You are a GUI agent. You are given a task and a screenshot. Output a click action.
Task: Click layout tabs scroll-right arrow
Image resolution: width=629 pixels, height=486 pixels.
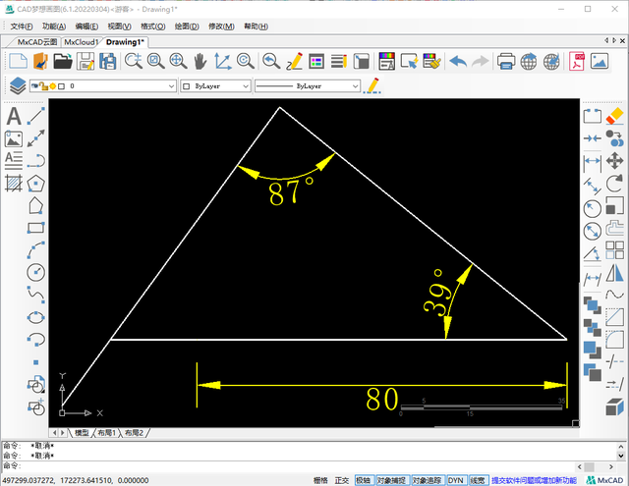point(63,433)
